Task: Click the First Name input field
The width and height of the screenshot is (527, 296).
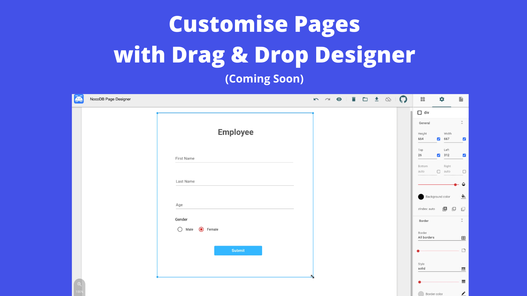Action: (234, 159)
